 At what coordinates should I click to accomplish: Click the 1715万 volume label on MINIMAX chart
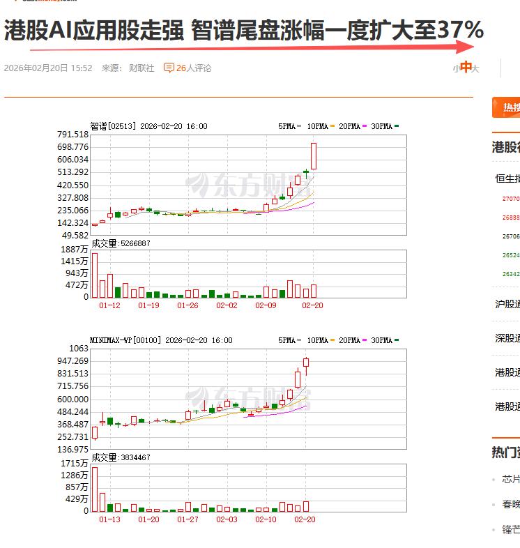74,463
